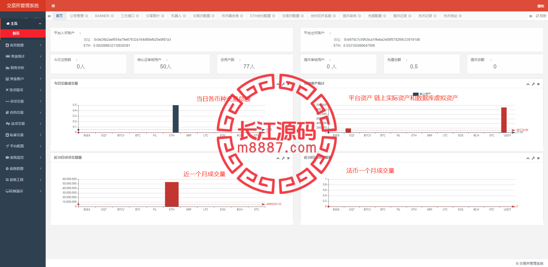
Task: Close the 近30日币币交易量 panel with x
Action: (288, 158)
